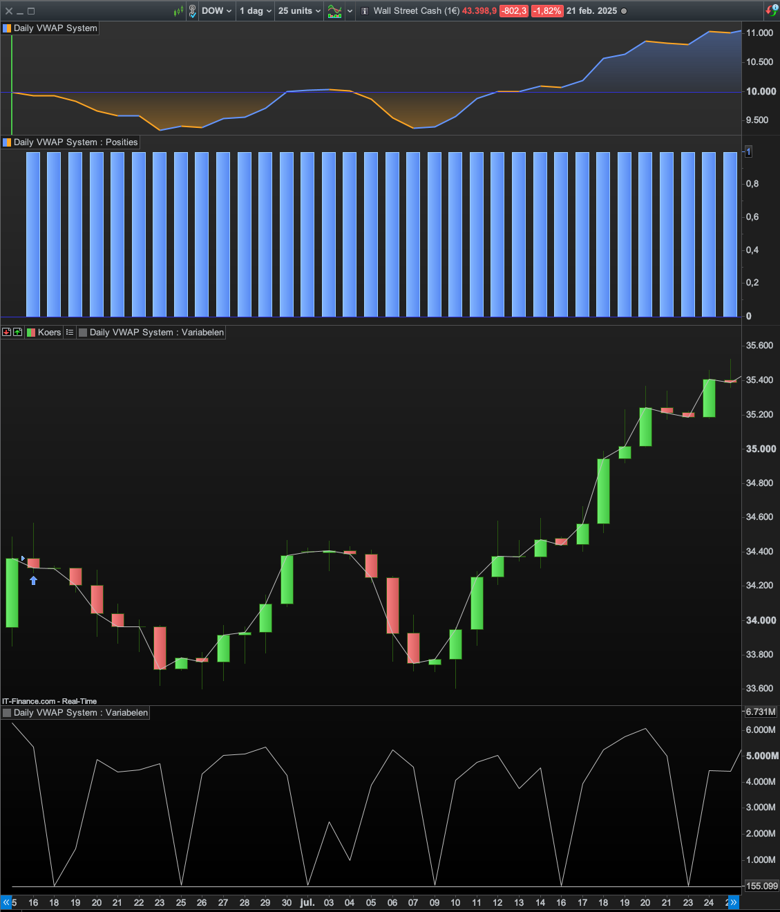Click the green indicator chart icon
Viewport: 780px width, 912px height.
point(334,11)
